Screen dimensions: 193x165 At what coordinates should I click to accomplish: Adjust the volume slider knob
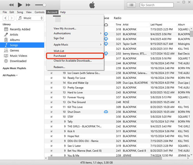(x=44, y=5)
